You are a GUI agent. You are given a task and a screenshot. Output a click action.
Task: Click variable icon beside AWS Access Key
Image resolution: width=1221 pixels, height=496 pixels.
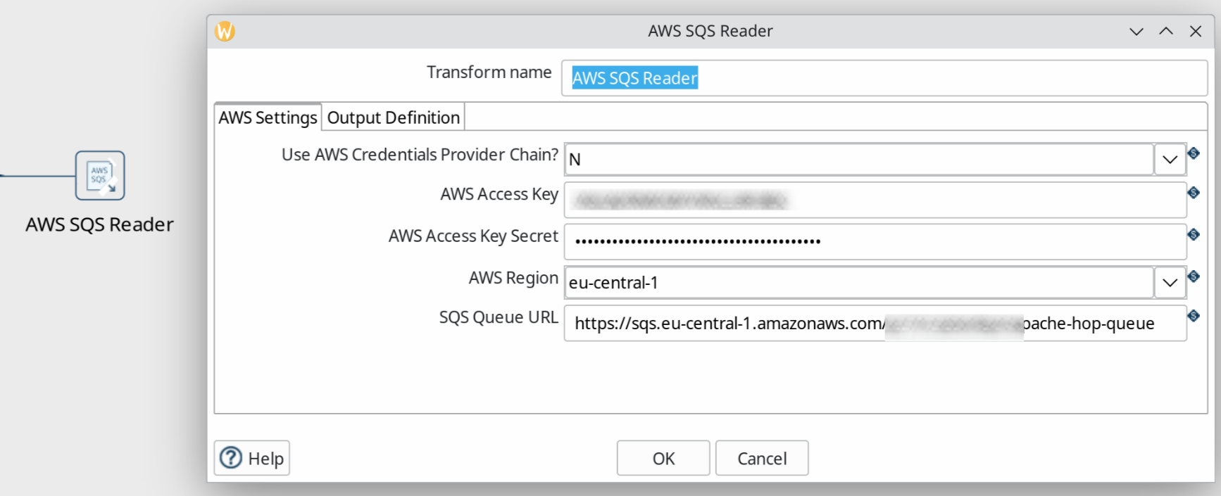coord(1194,193)
